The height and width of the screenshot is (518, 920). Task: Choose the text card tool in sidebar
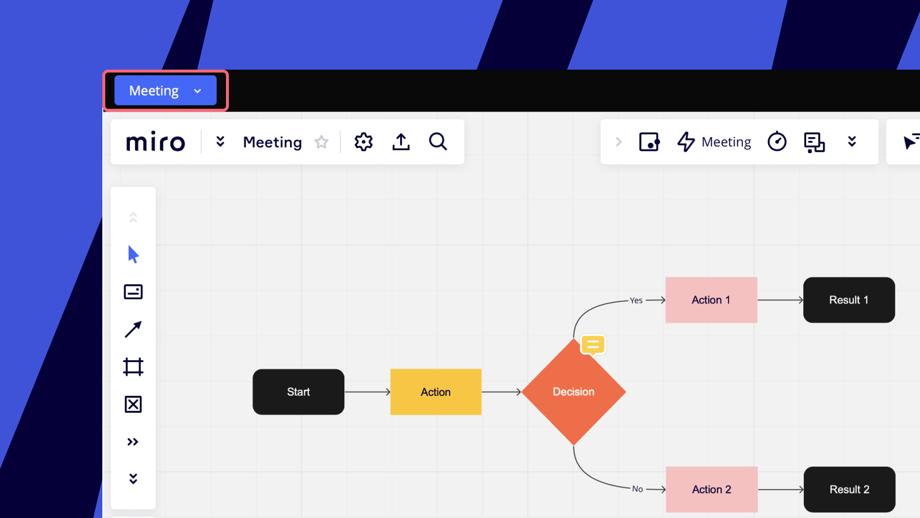(x=133, y=292)
